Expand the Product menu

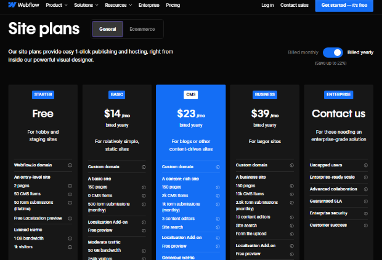pyautogui.click(x=57, y=5)
